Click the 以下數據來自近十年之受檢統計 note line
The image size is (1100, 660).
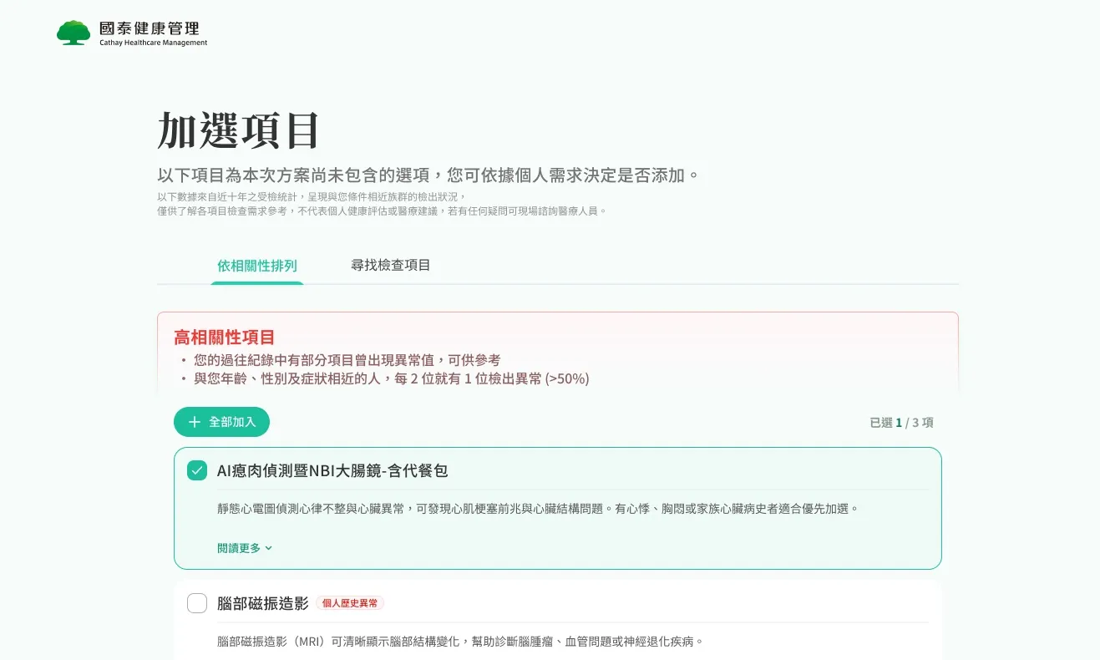tap(312, 197)
